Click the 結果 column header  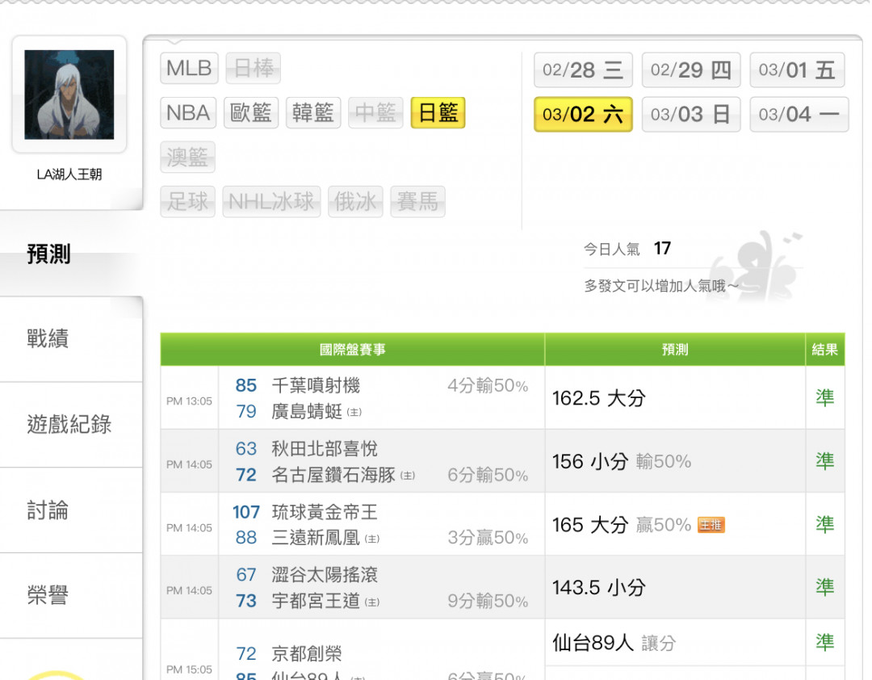pyautogui.click(x=824, y=350)
